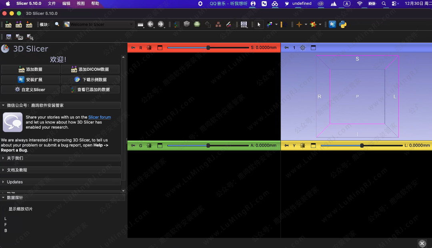Click the module finder magnifier icon
Viewport: 432px width, 248px height.
57,24
